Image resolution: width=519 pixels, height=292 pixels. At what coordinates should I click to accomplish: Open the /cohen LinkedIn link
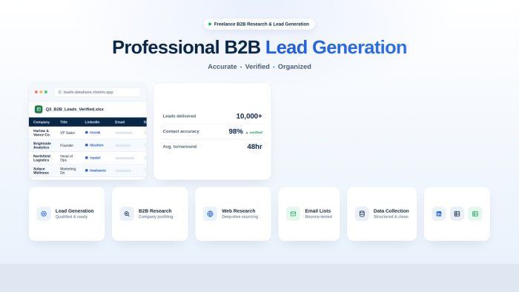click(95, 145)
